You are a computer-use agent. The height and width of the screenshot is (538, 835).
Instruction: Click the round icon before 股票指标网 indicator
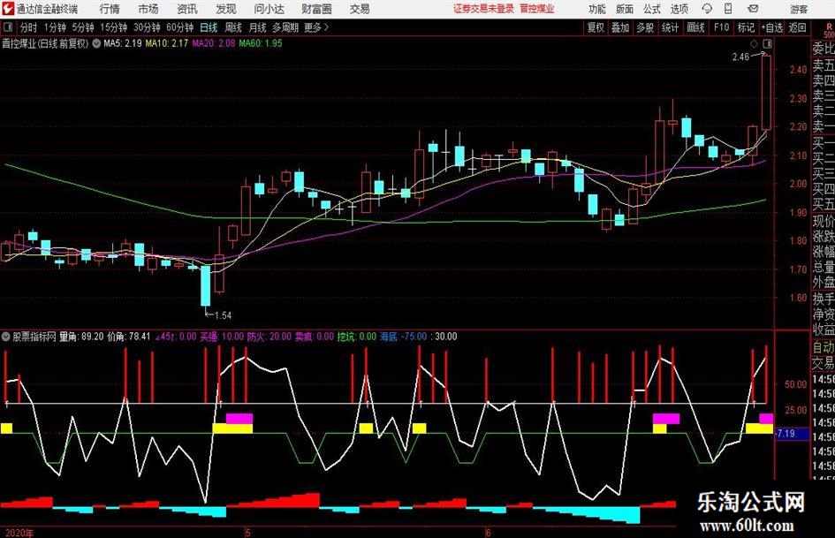click(x=6, y=337)
